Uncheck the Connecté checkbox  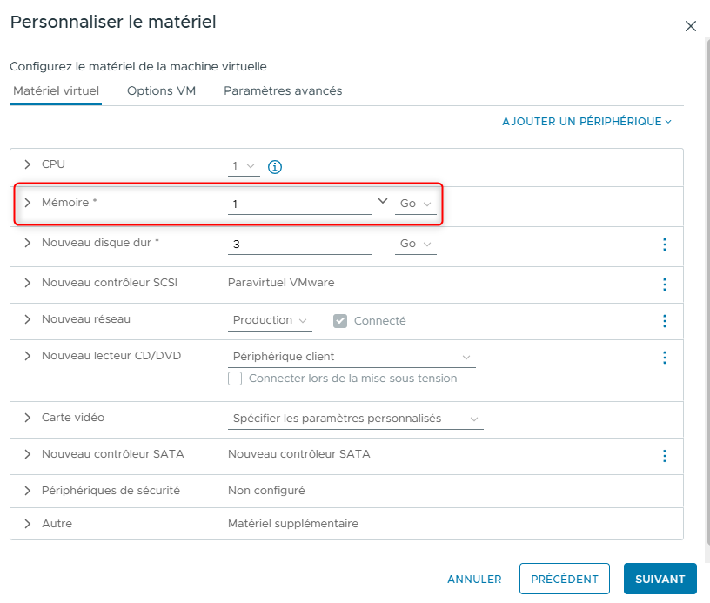[x=339, y=320]
